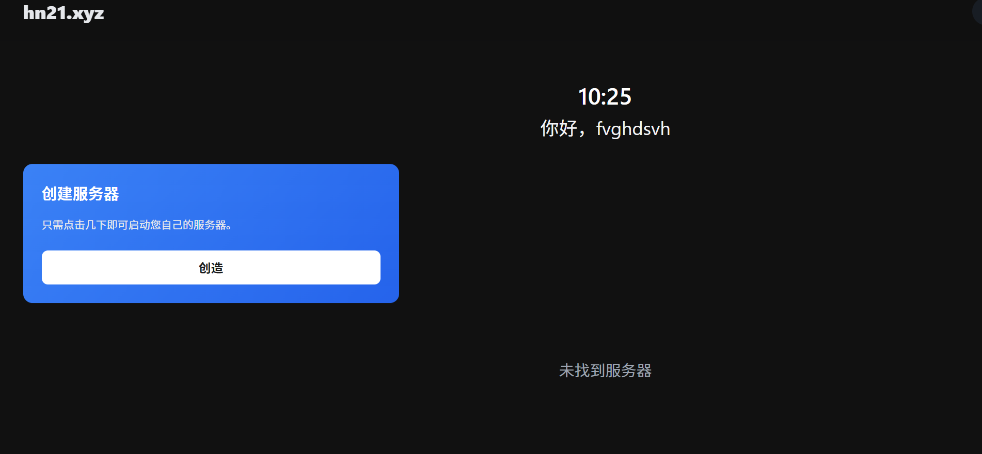
Task: Click the 你好 greeting text
Action: (559, 128)
